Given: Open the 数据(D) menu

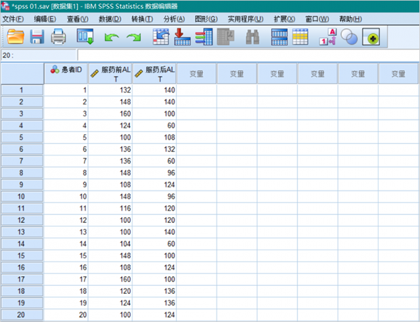Looking at the screenshot, I should coord(110,19).
